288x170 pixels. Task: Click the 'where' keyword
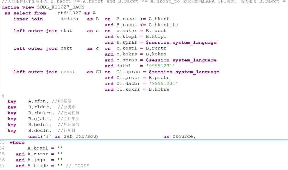(17, 142)
